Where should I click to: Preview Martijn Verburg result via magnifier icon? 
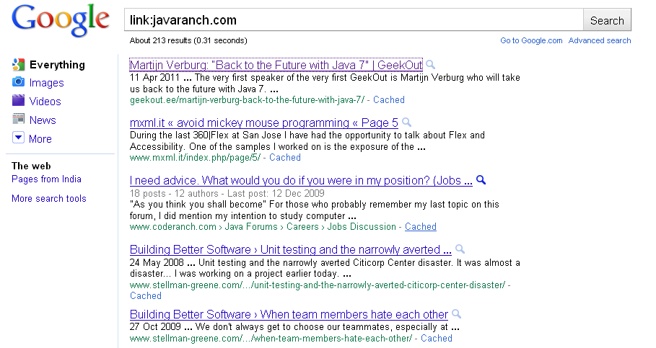coord(431,65)
